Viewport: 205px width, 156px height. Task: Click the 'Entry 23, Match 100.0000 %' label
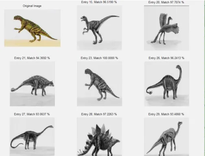pos(99,58)
